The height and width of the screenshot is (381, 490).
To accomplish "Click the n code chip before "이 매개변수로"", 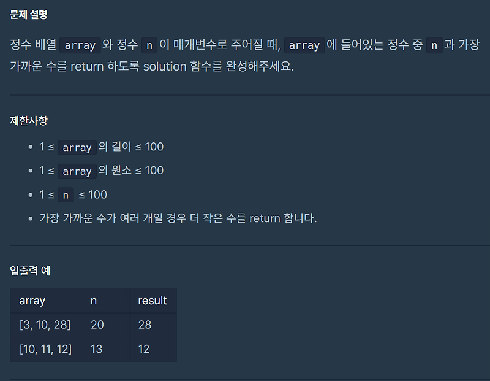I will pos(149,45).
